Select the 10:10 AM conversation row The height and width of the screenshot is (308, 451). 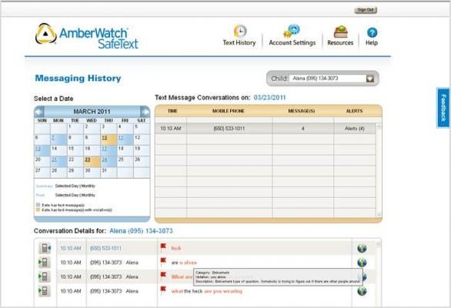click(x=266, y=129)
